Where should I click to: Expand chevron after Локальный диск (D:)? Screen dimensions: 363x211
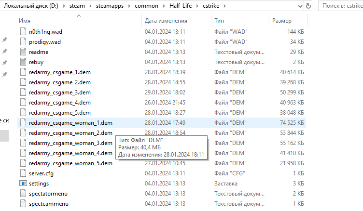64,6
